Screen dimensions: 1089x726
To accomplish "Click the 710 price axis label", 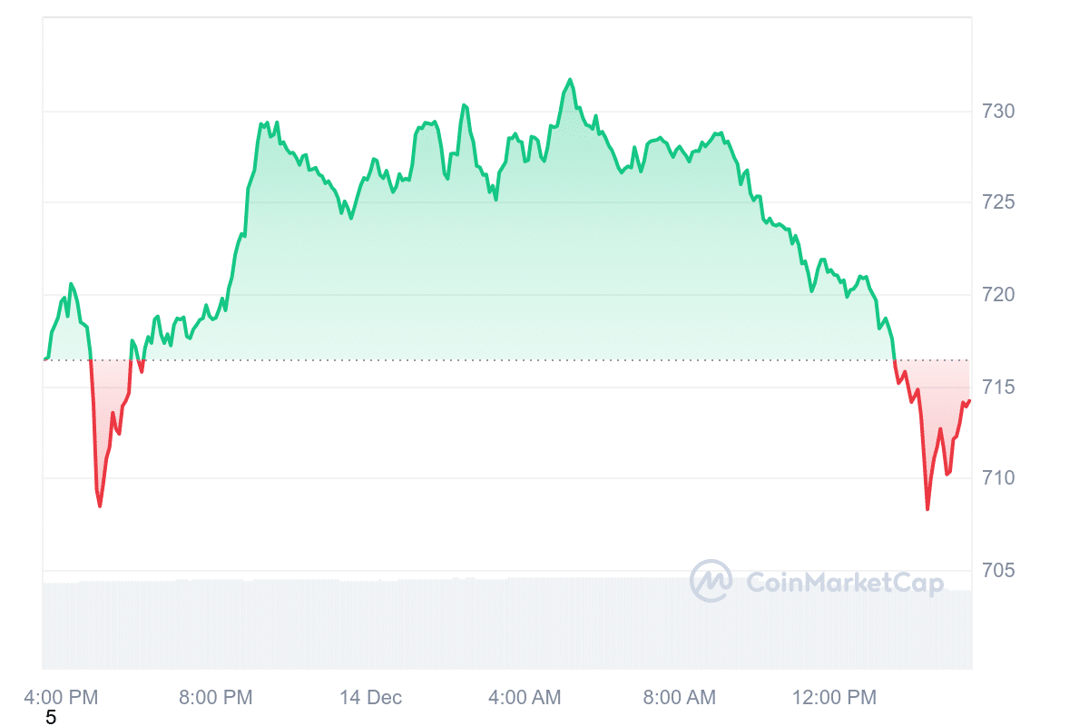I will [998, 478].
